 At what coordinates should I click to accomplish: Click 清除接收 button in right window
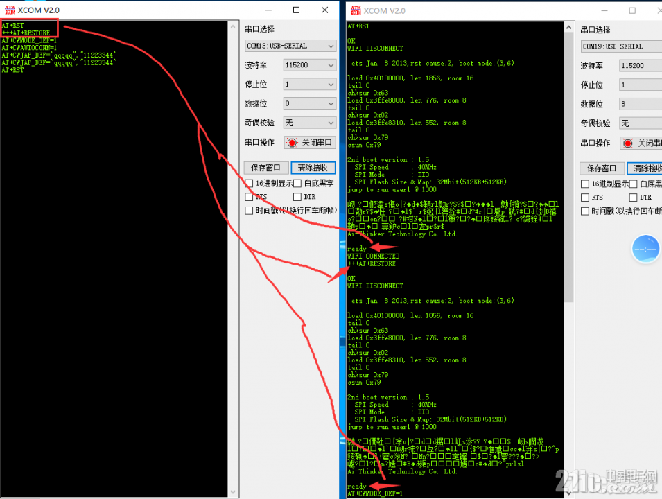645,168
